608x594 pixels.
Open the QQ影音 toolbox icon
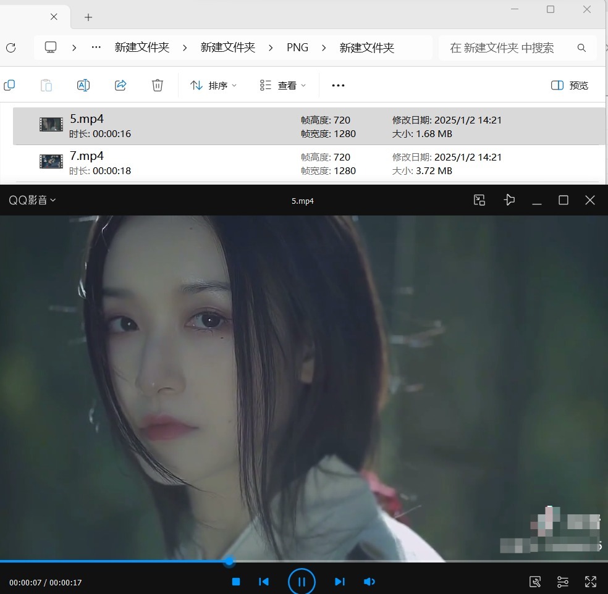(x=535, y=582)
